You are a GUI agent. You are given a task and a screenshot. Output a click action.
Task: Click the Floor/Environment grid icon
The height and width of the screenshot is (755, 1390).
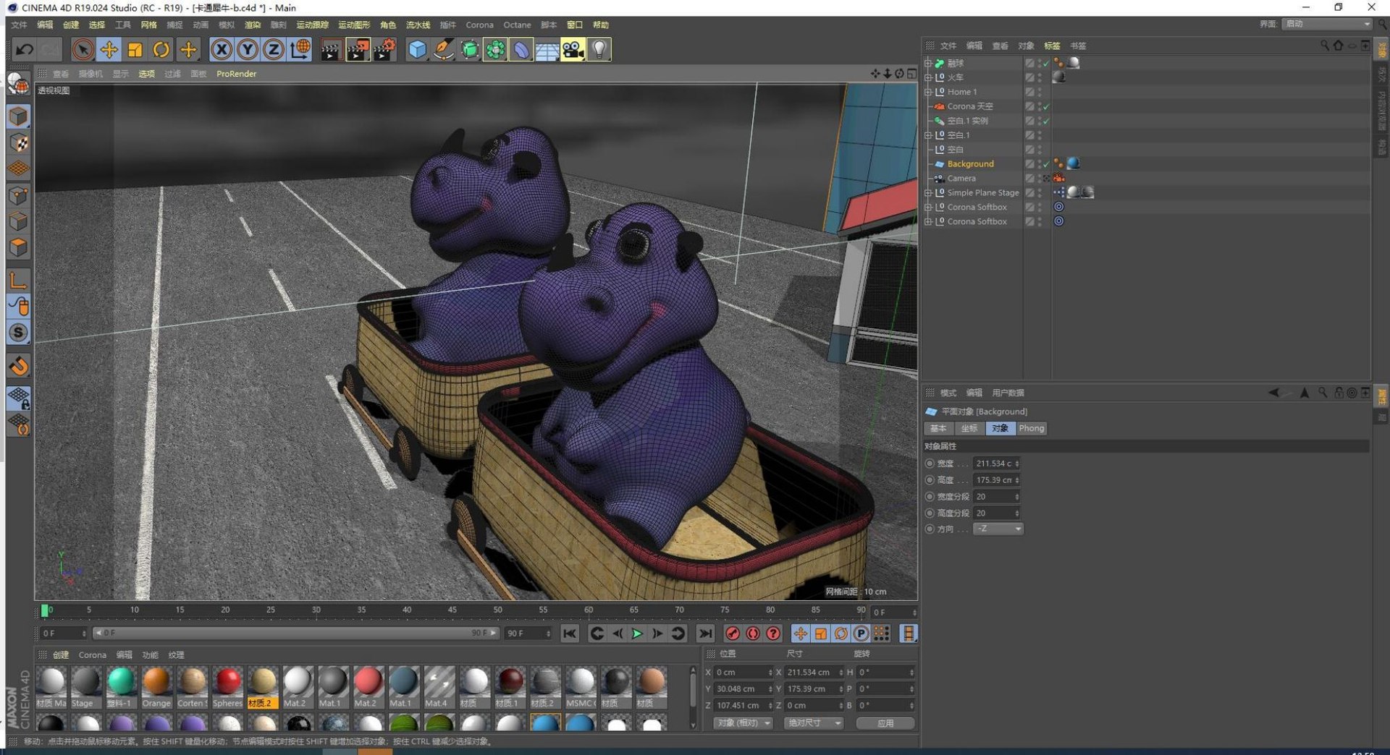[547, 49]
